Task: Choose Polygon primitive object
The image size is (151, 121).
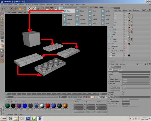Action: coord(69,15)
